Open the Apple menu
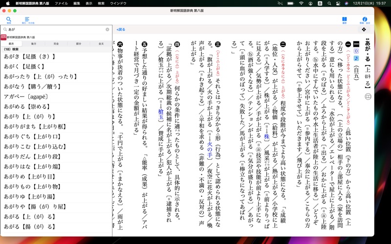Viewport: 391px width, 244px height. tap(8, 3)
